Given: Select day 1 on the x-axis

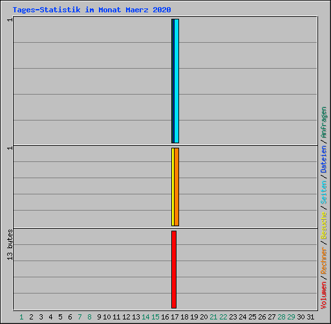Looking at the screenshot, I should coord(21,317).
